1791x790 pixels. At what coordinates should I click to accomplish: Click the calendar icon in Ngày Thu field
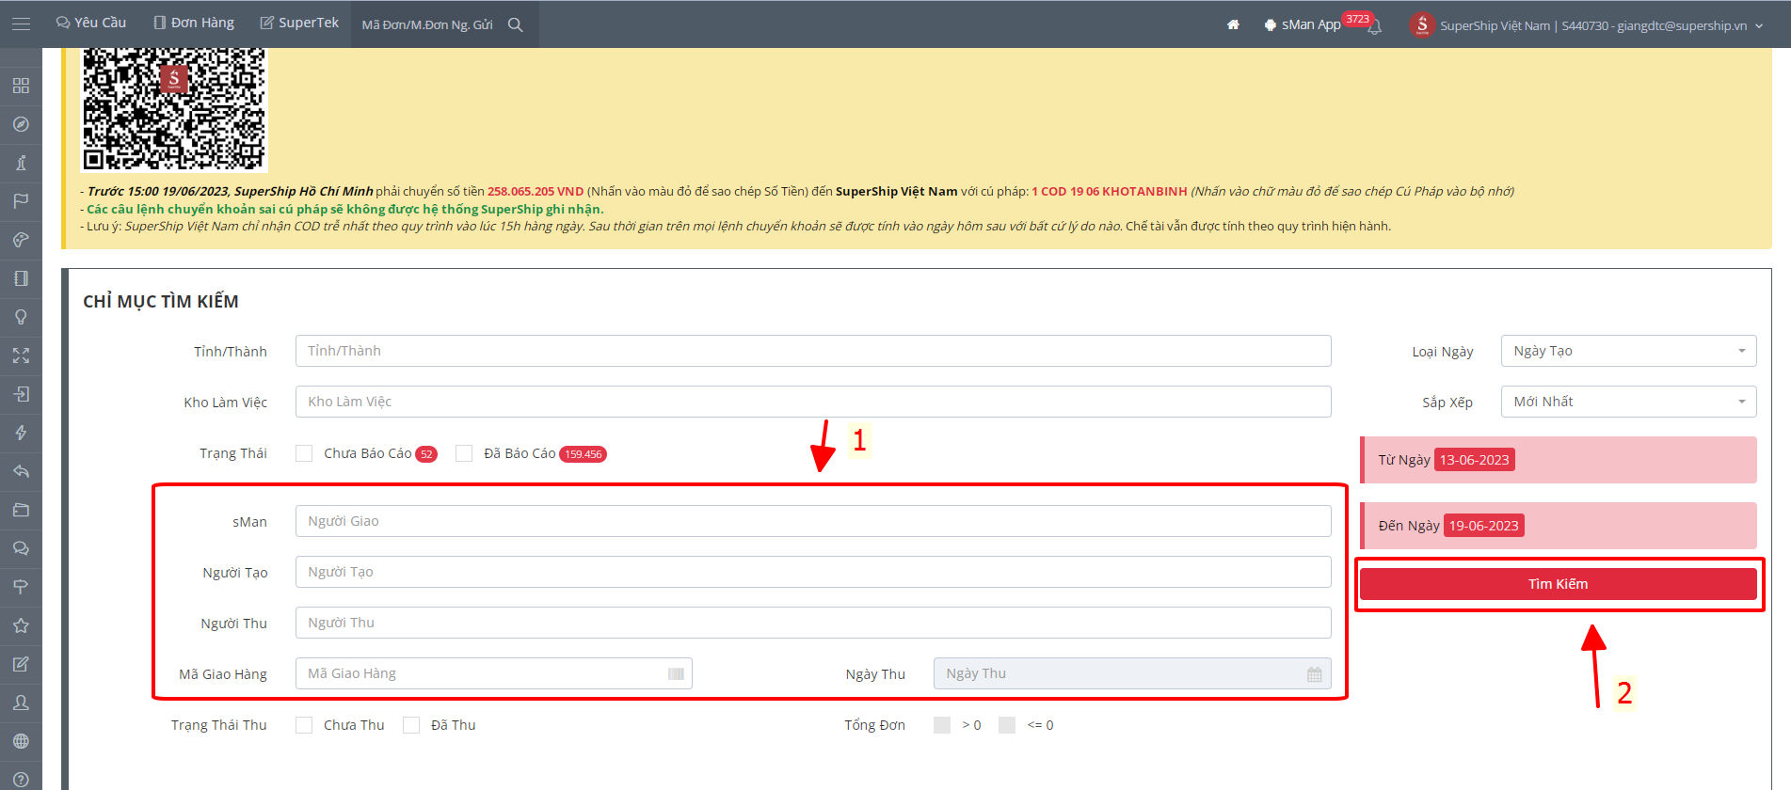pos(1315,674)
